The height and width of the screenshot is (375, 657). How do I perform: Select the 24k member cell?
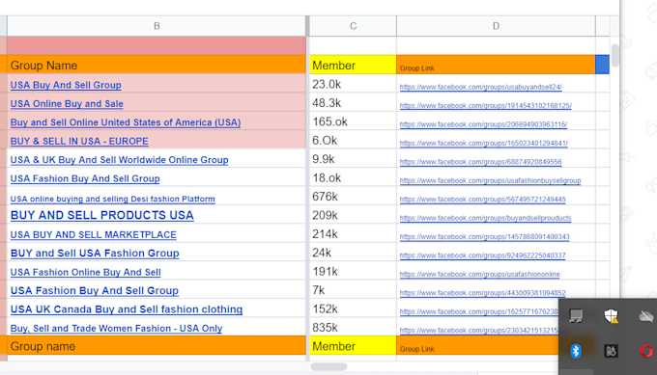pyautogui.click(x=353, y=253)
